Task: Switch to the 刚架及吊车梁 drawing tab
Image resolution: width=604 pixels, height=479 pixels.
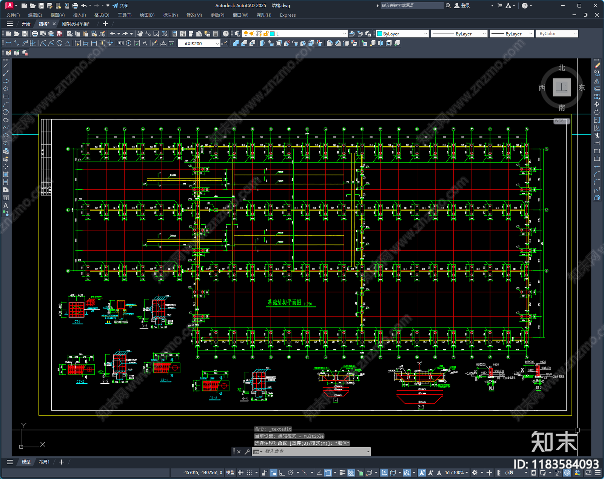Action: point(75,24)
